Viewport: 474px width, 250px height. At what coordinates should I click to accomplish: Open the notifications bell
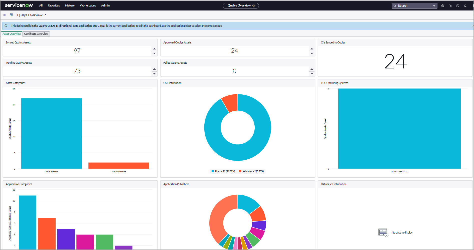coord(465,6)
